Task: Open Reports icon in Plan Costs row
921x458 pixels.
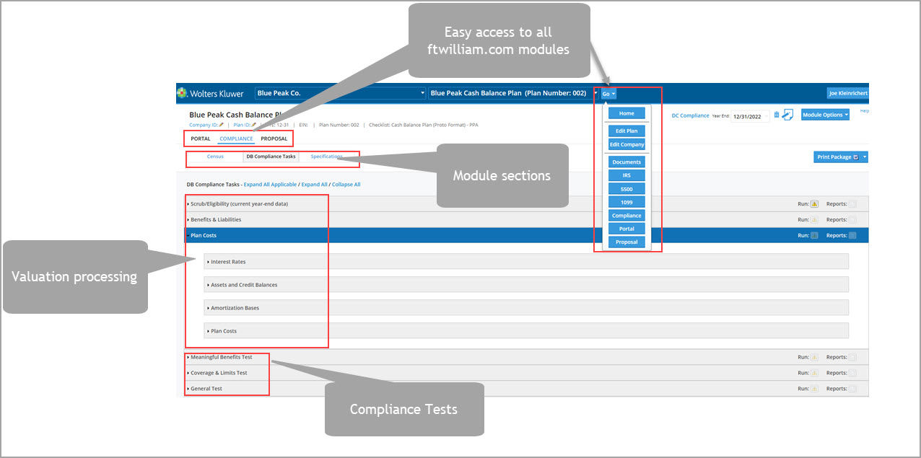Action: click(x=852, y=236)
